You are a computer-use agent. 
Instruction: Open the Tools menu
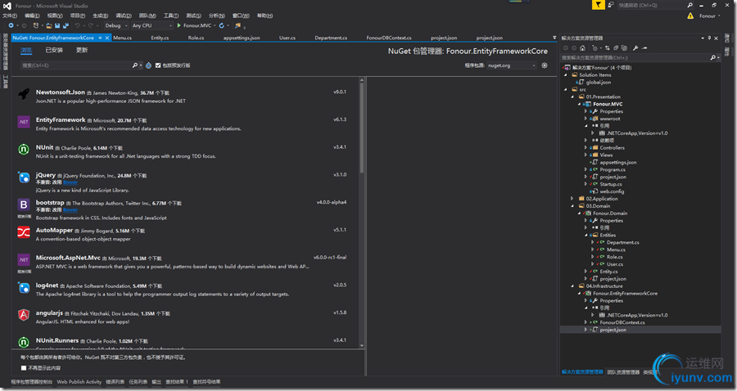click(170, 16)
